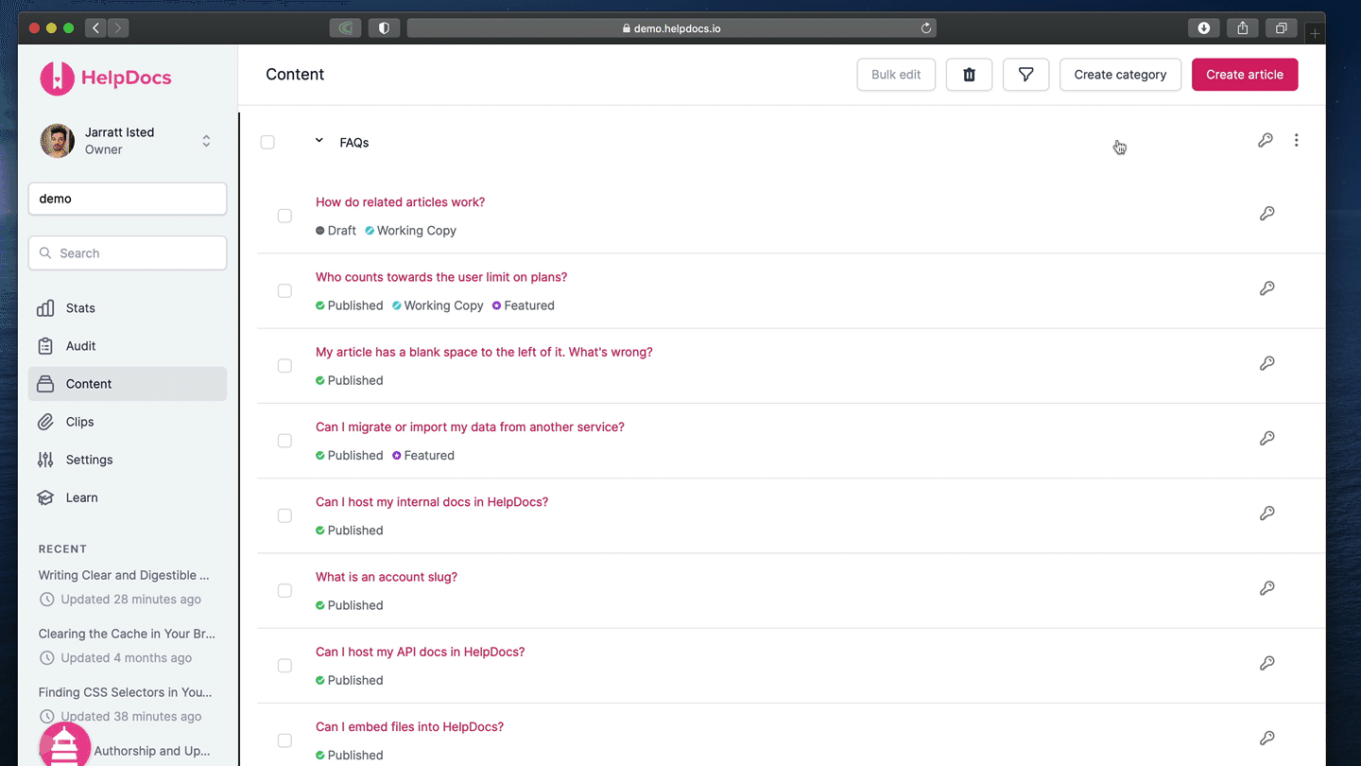Open 'Can I host my internal docs' article
This screenshot has height=766, width=1361.
432,502
